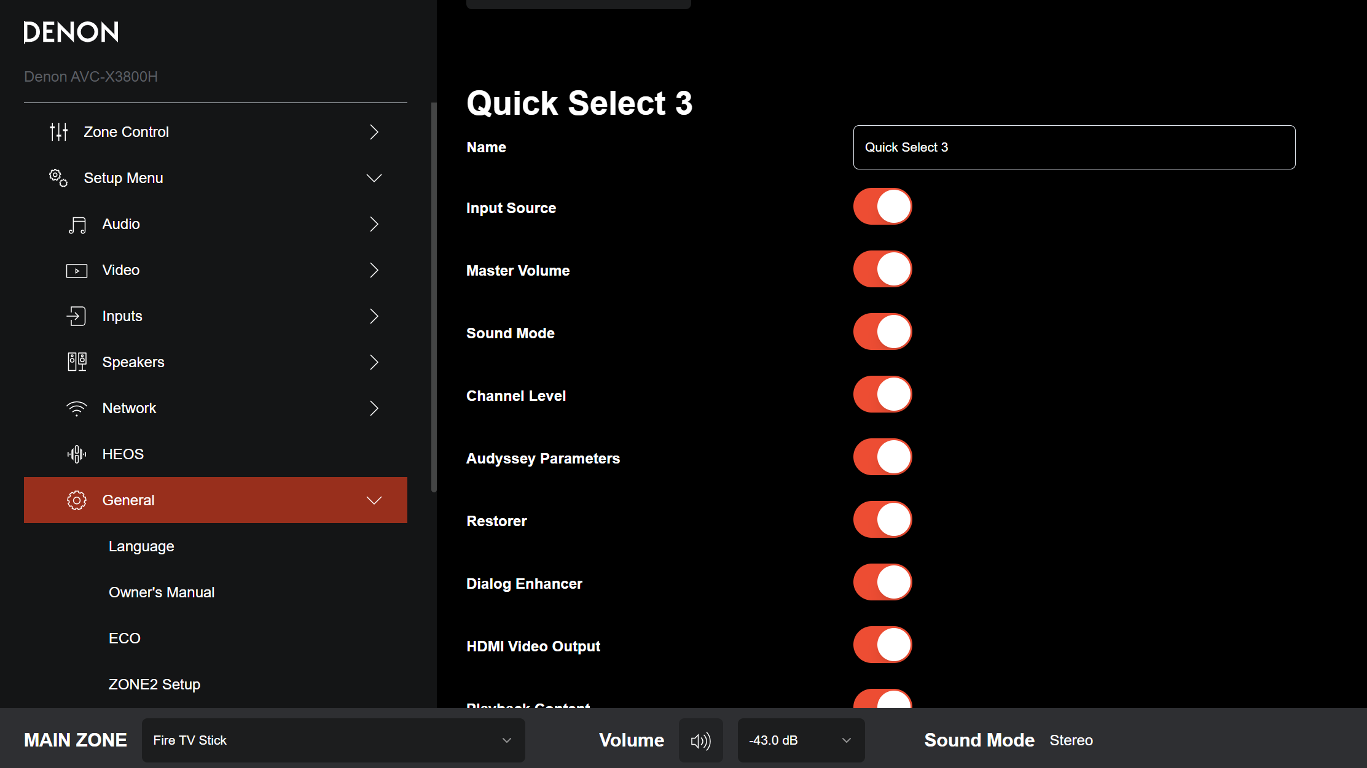Viewport: 1367px width, 768px height.
Task: Open the -43.0 dB volume dropdown
Action: pyautogui.click(x=801, y=740)
